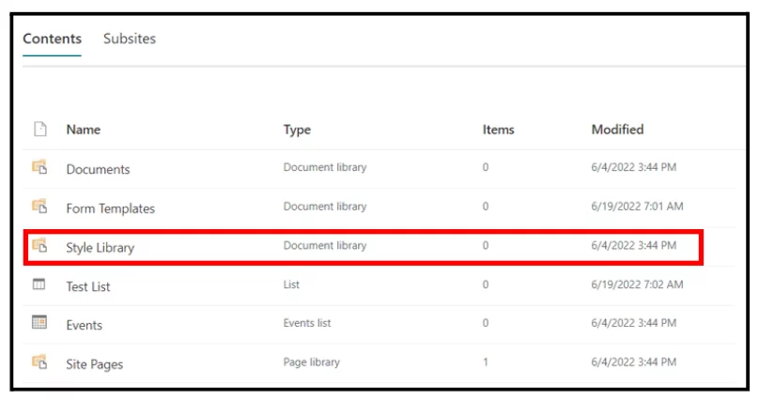
Task: Click the Form Templates library icon
Action: (x=39, y=207)
